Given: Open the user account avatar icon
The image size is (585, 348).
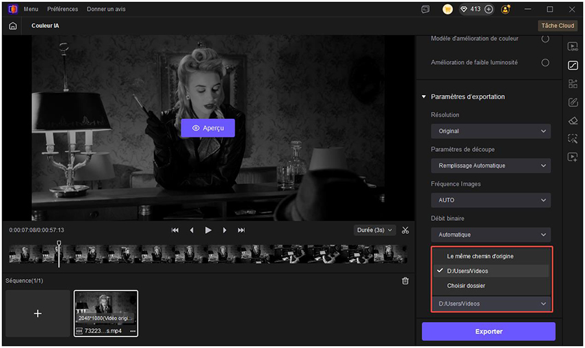Looking at the screenshot, I should [x=506, y=10].
